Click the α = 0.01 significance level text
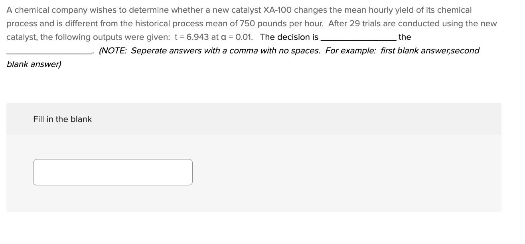The image size is (525, 244). click(x=235, y=37)
